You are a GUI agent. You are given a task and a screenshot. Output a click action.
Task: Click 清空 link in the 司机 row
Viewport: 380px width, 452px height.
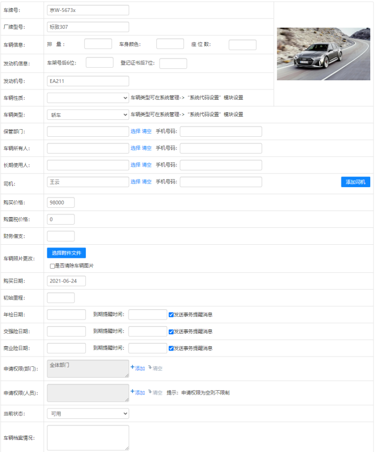click(x=147, y=182)
